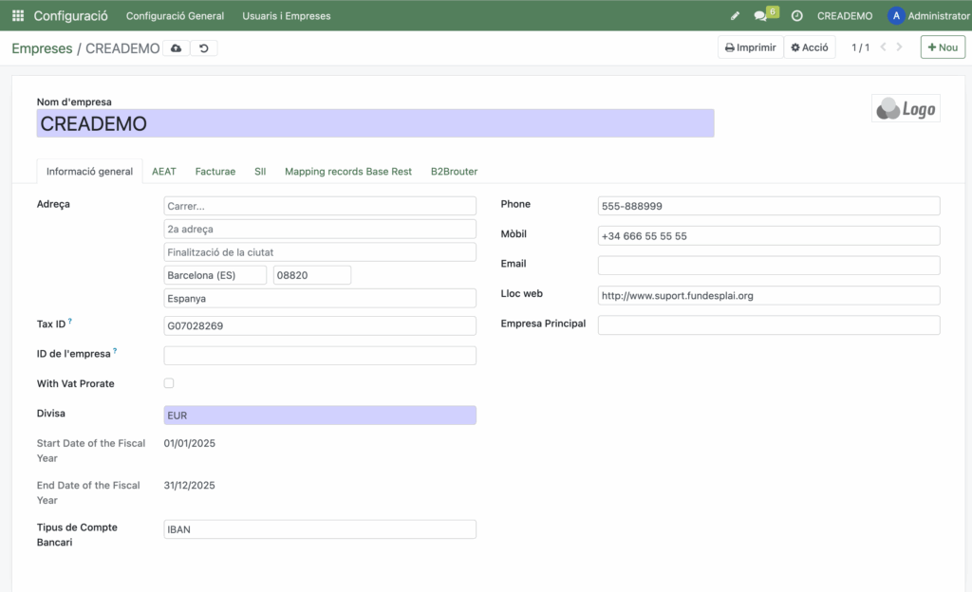Screen dimensions: 972x592
Task: Switch to the AEAT tab
Action: (x=164, y=172)
